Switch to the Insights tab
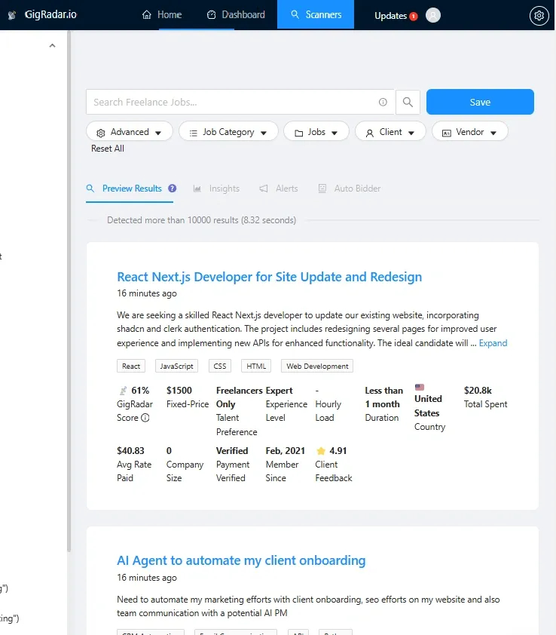 216,189
